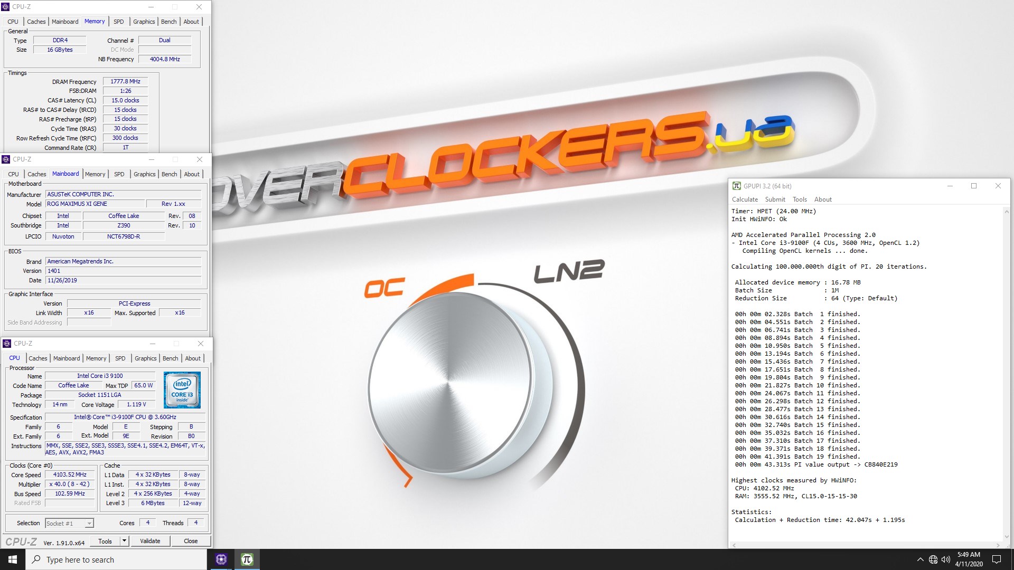Click the Validate button in CPU-Z
The width and height of the screenshot is (1014, 570).
point(150,541)
